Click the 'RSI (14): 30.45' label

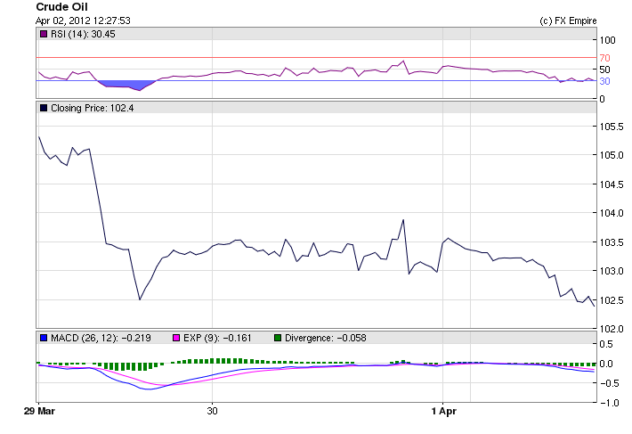83,34
